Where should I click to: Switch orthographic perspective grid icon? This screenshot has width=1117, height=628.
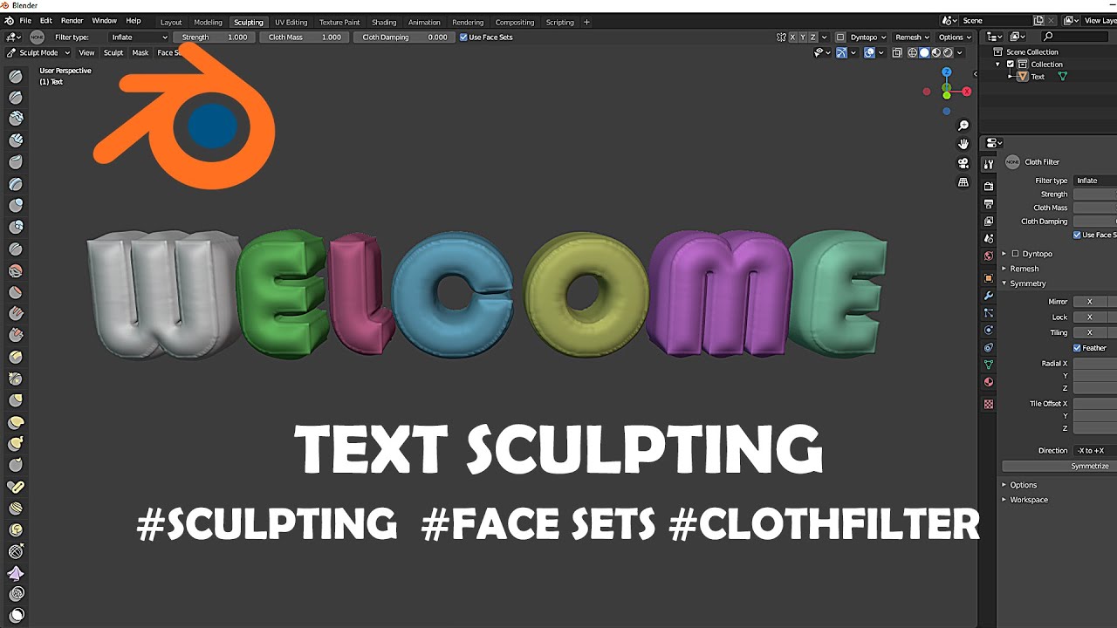click(x=963, y=182)
